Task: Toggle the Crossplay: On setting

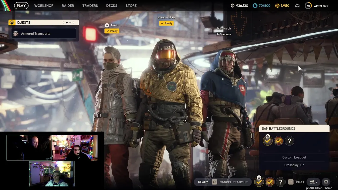Action: point(294,165)
